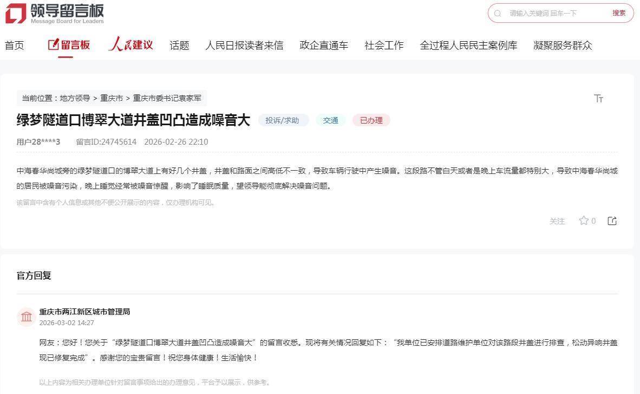Select 人民日报读者来信 in the navigation bar

tap(244, 46)
